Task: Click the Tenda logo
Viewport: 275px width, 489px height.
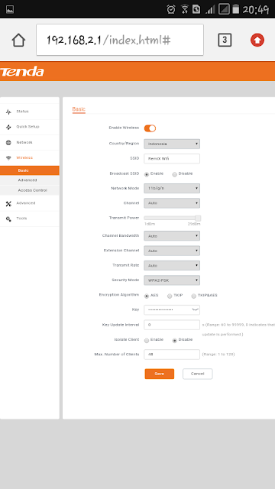Action: pos(22,71)
